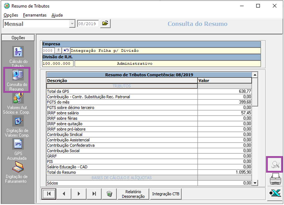The height and width of the screenshot is (205, 284).
Task: Click the Descrição column header
Action: click(x=122, y=81)
